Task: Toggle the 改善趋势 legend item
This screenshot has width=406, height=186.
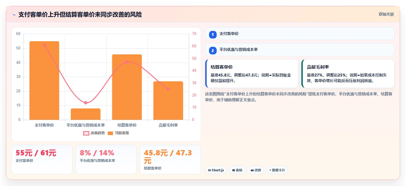Action: coord(94,133)
